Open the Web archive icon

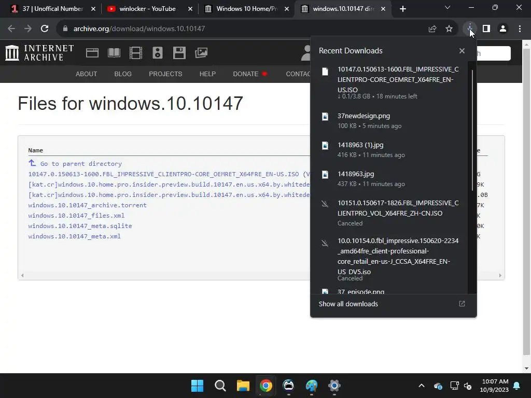(92, 53)
